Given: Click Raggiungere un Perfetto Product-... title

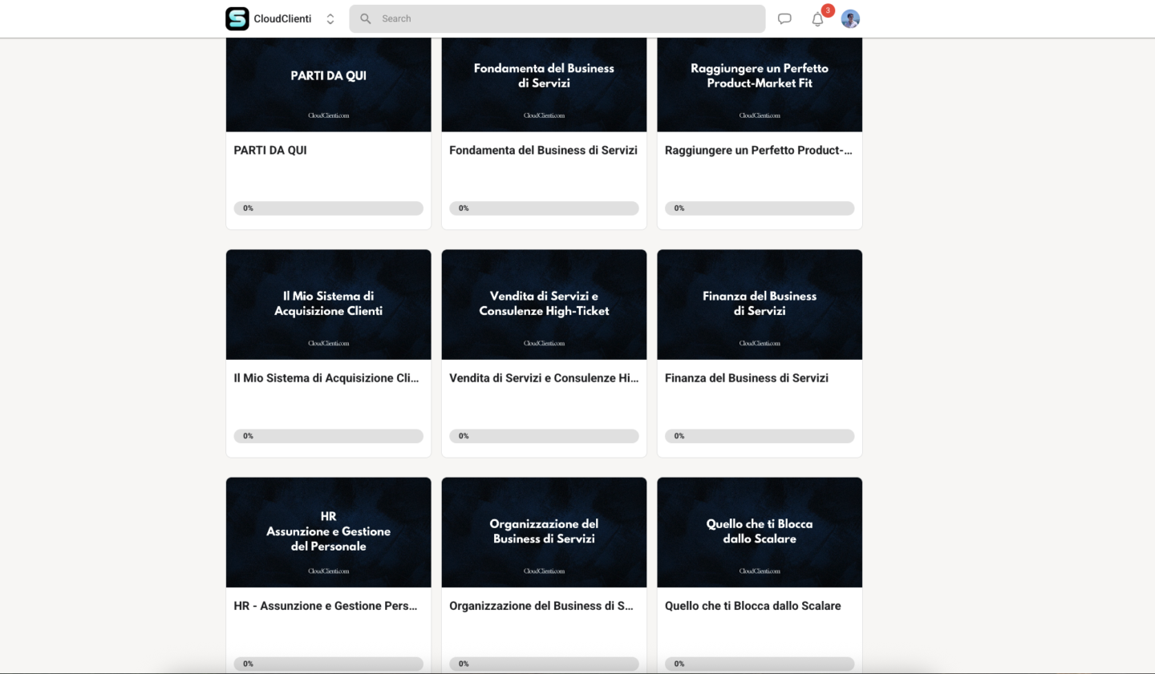Looking at the screenshot, I should click(x=759, y=150).
